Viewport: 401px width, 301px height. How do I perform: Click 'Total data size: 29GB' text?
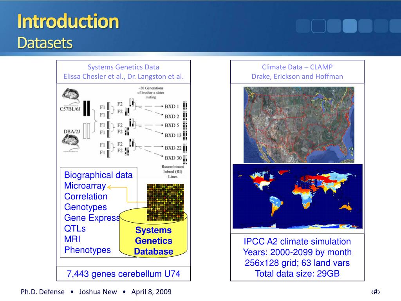pos(297,274)
